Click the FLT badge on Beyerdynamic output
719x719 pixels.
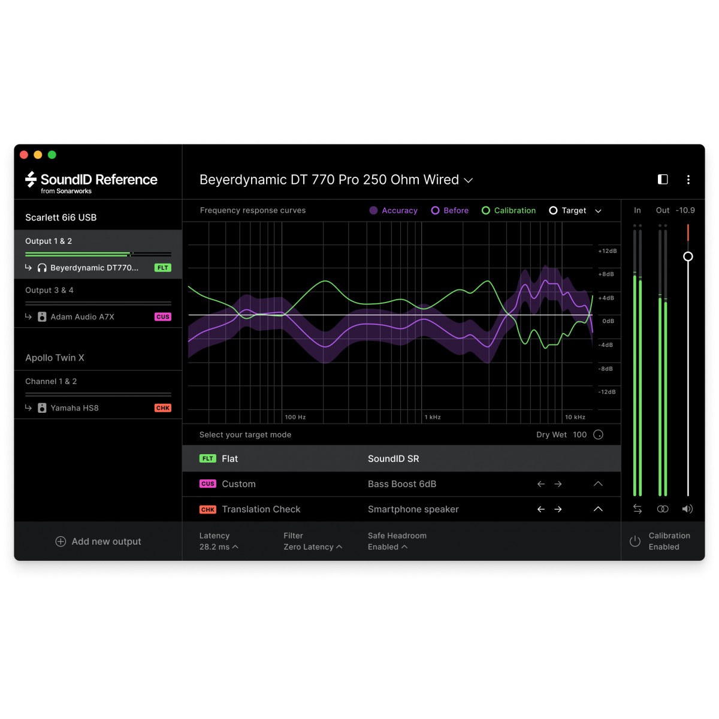point(162,268)
